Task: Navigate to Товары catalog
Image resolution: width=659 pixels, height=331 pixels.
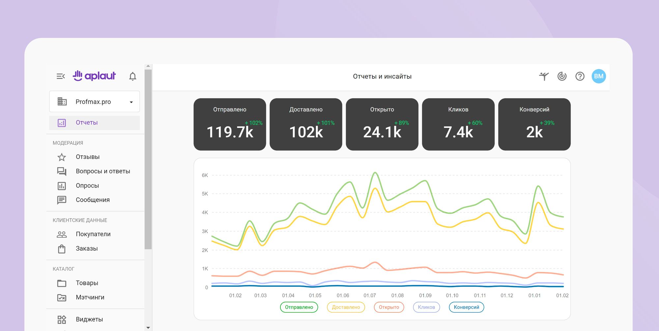Action: coord(87,283)
